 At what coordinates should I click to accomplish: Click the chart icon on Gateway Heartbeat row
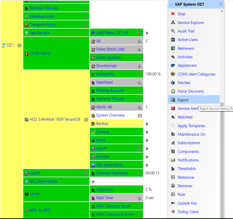[140, 173]
